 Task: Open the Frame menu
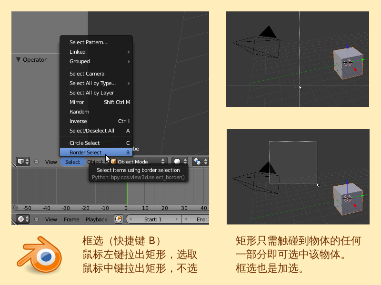[x=71, y=219]
